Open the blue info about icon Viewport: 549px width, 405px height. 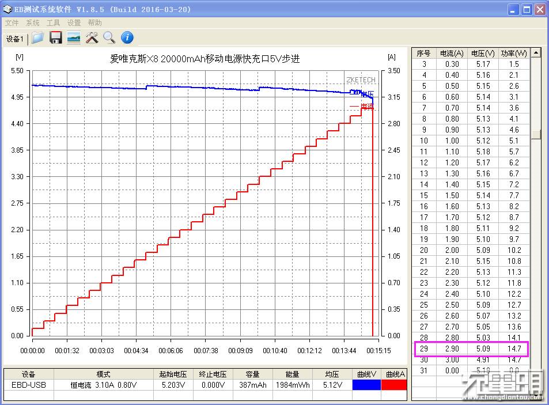point(127,37)
